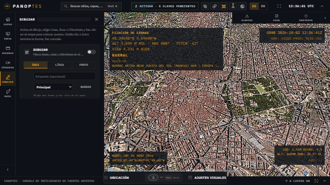
Task: Click the NORMAL status label in overlay
Action: [120, 55]
